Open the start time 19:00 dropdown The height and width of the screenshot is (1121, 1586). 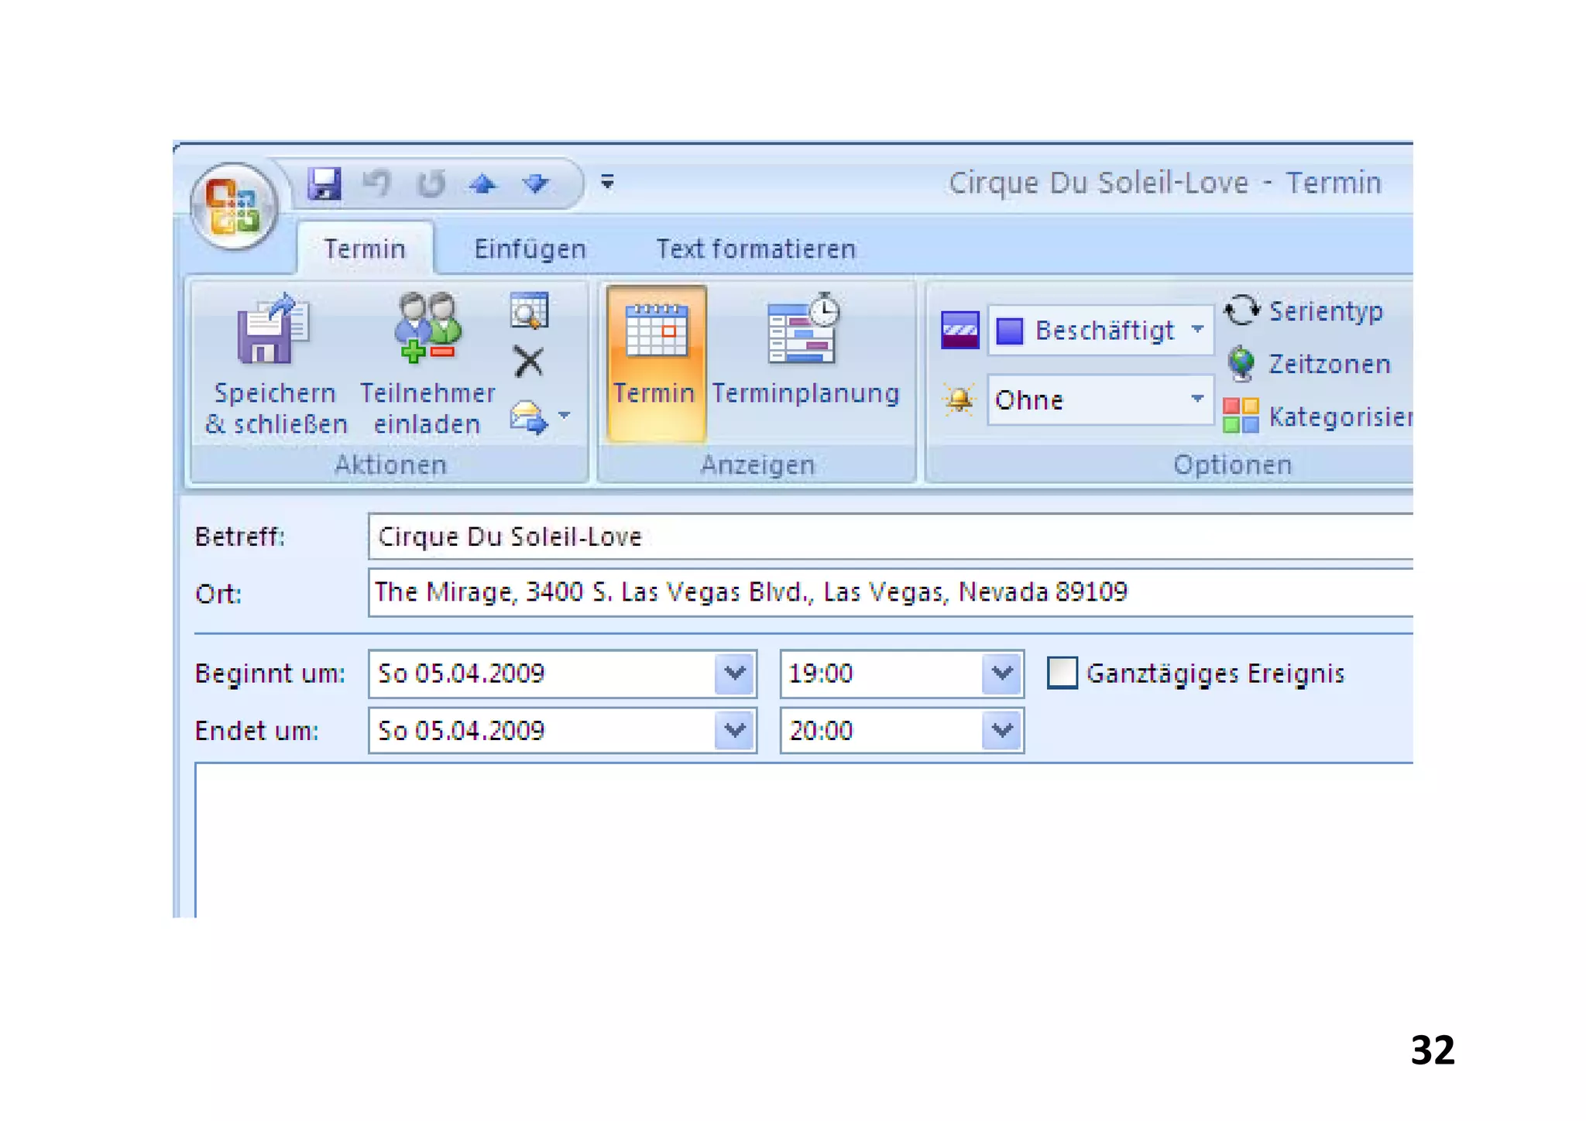pyautogui.click(x=1002, y=673)
